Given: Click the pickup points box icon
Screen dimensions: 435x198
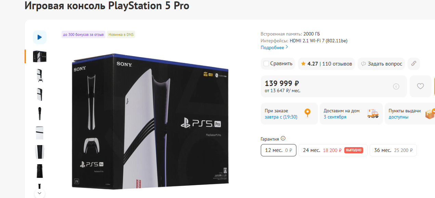Looking at the screenshot, I should (430, 114).
